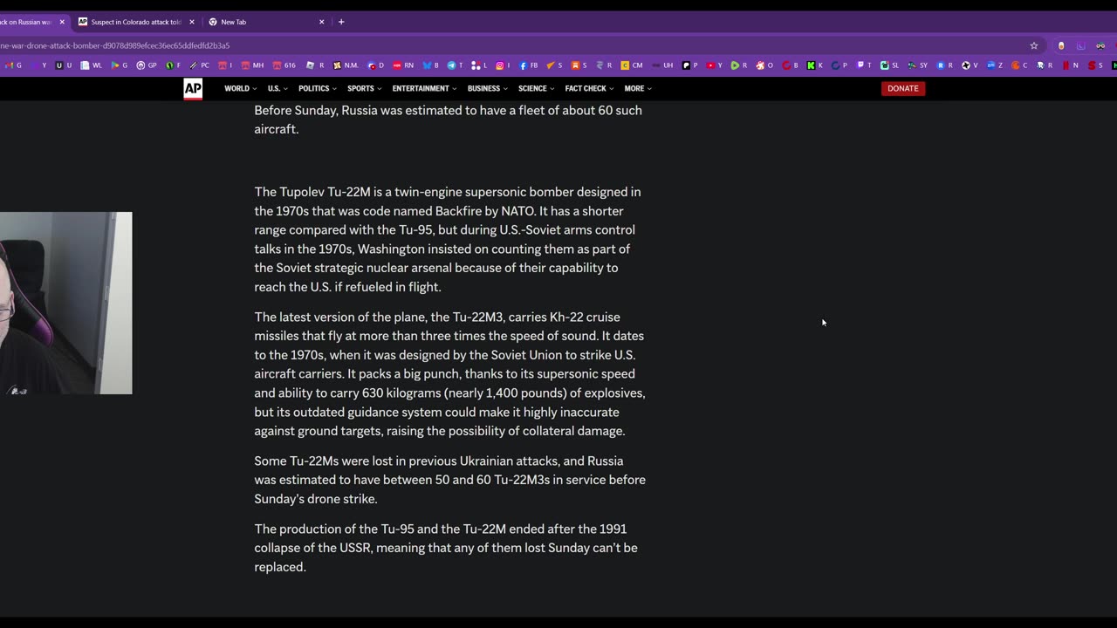Expand the ENTERTAINMENT menu dropdown
Screen dimensions: 1117x628
423,88
